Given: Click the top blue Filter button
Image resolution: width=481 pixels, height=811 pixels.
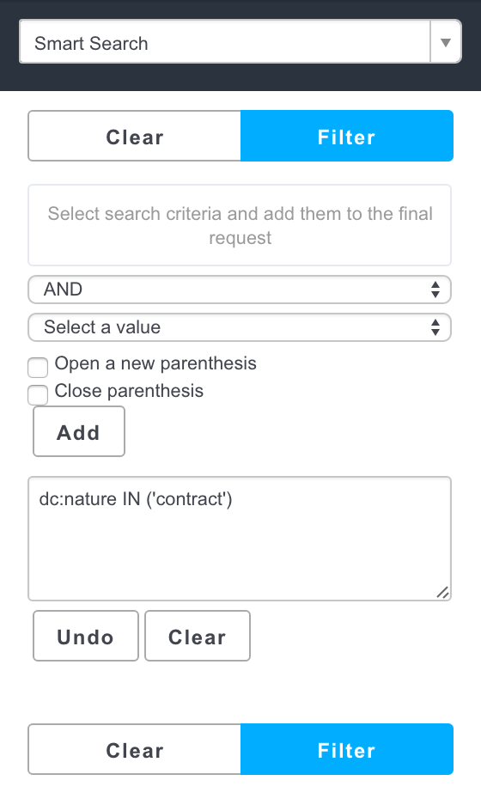Looking at the screenshot, I should click(346, 136).
